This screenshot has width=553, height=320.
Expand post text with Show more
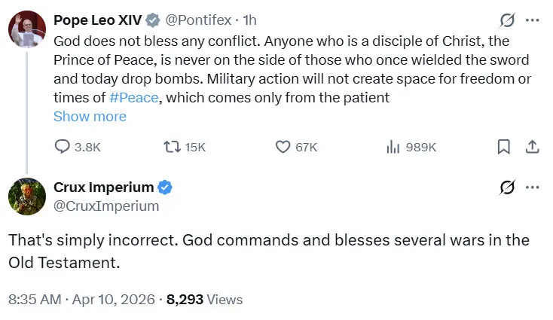tap(90, 116)
